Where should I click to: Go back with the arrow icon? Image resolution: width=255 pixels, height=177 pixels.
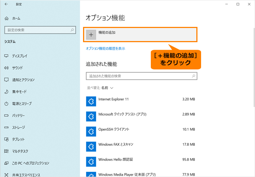point(6,4)
